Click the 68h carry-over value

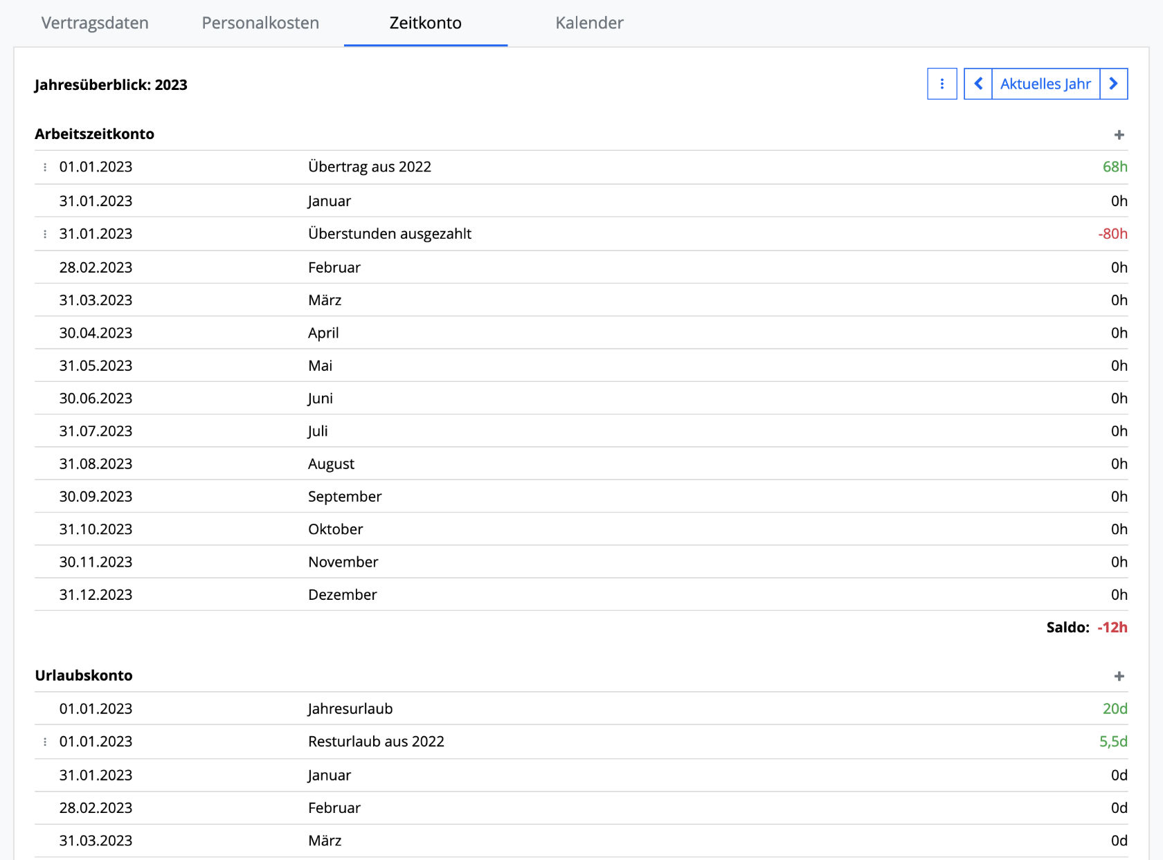coord(1115,167)
